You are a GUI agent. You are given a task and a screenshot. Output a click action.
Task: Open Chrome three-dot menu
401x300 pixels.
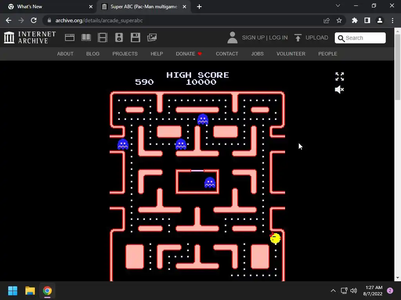tap(392, 20)
